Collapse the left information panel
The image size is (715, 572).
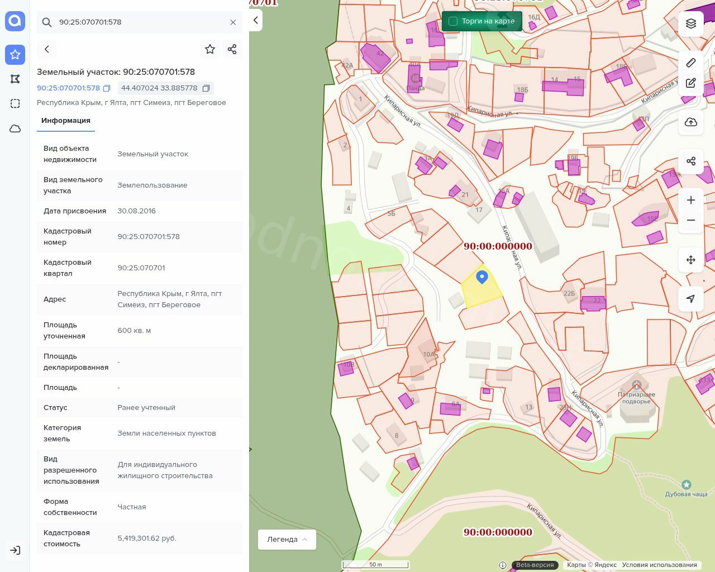click(x=256, y=21)
